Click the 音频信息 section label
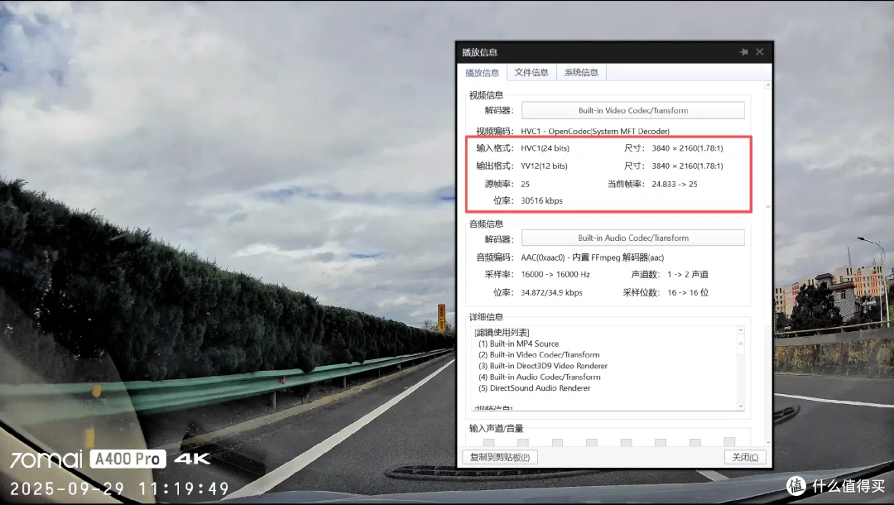This screenshot has width=894, height=505. (486, 224)
